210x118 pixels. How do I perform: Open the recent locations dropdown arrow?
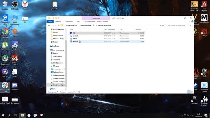click(x=56, y=25)
